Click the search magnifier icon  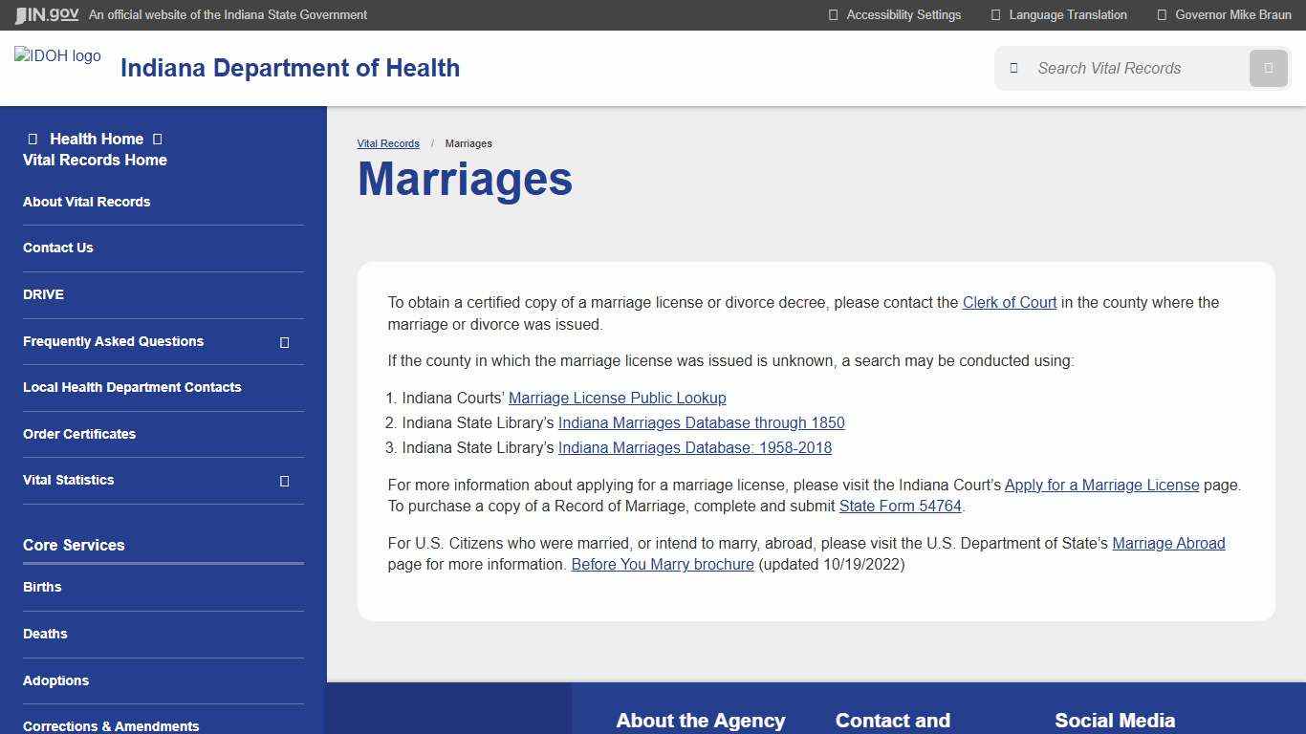(1268, 68)
